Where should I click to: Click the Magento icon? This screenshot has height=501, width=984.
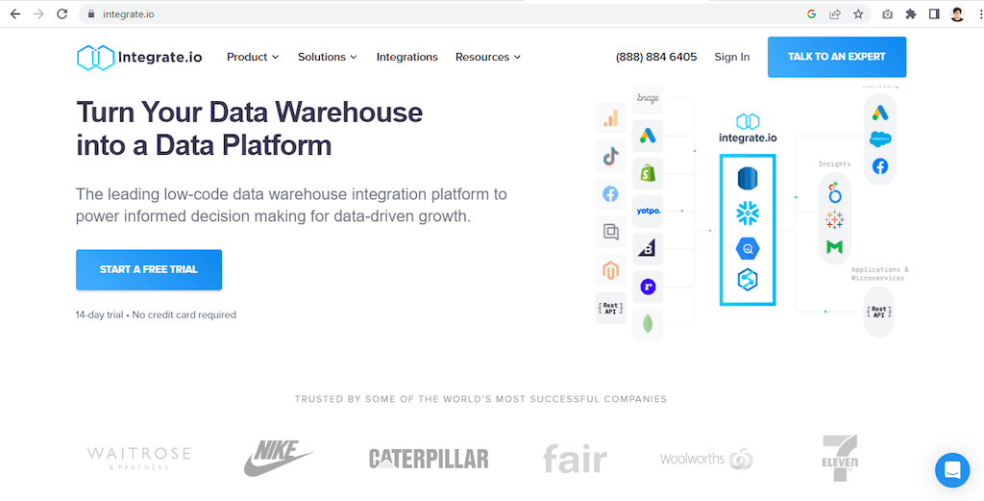pos(610,270)
